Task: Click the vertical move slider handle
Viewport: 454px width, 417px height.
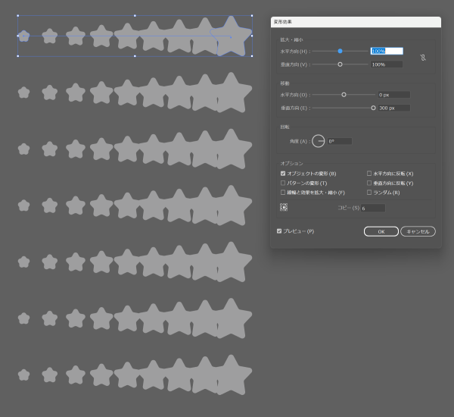Action: [x=373, y=108]
